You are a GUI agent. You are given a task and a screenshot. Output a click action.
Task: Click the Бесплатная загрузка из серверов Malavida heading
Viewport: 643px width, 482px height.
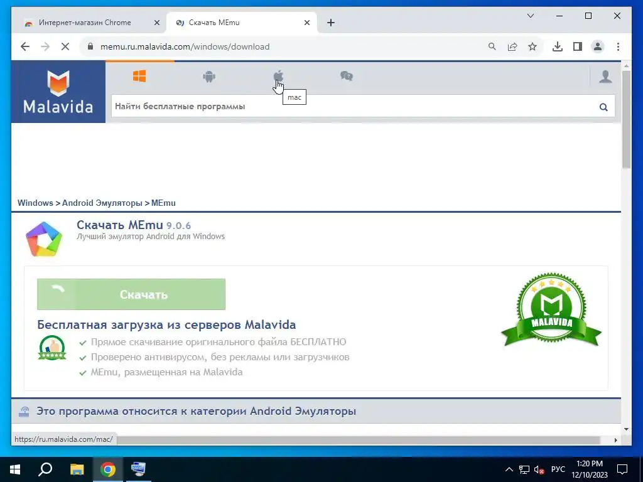(x=166, y=324)
